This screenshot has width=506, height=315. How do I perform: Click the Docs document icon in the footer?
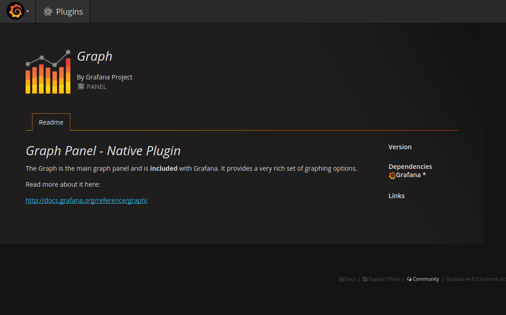point(341,279)
